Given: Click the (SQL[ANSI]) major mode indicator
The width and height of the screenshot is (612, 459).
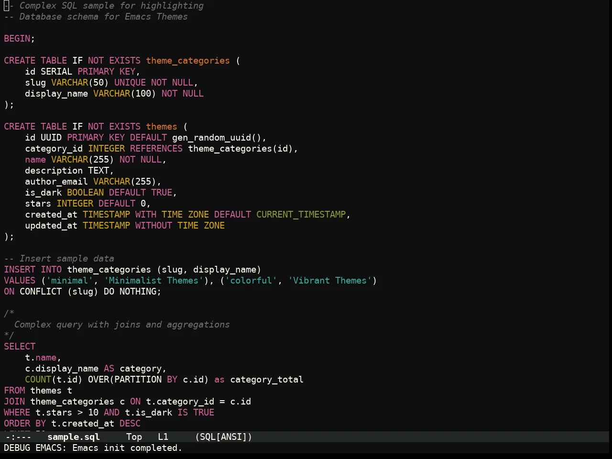Looking at the screenshot, I should tap(223, 437).
